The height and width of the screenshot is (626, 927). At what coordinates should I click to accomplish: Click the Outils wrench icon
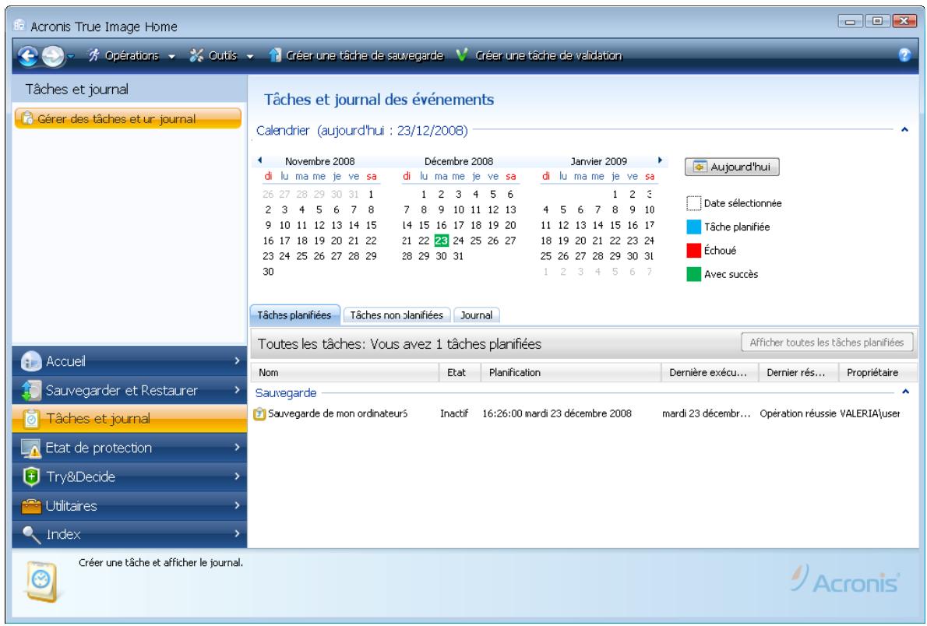[196, 55]
